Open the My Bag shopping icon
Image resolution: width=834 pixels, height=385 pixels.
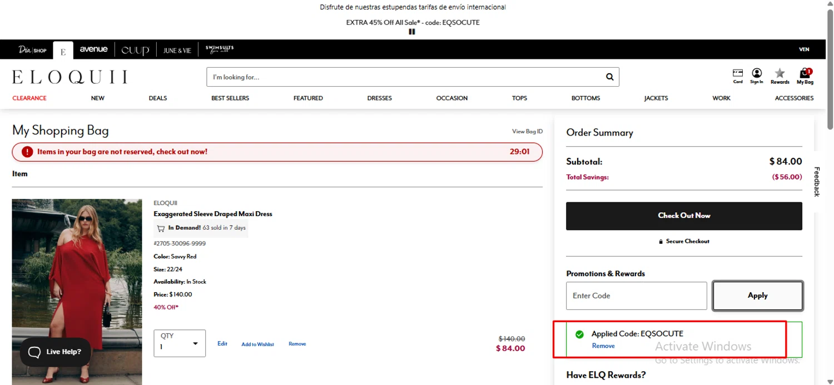(805, 76)
